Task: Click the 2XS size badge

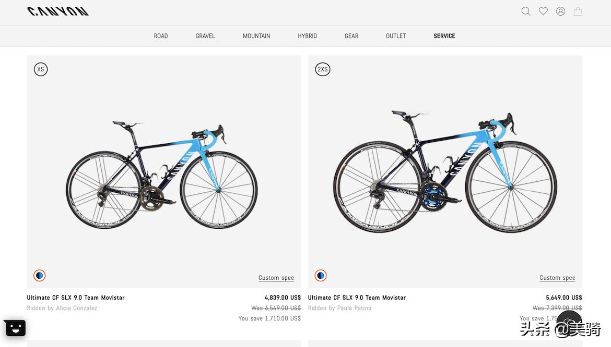Action: [x=323, y=69]
